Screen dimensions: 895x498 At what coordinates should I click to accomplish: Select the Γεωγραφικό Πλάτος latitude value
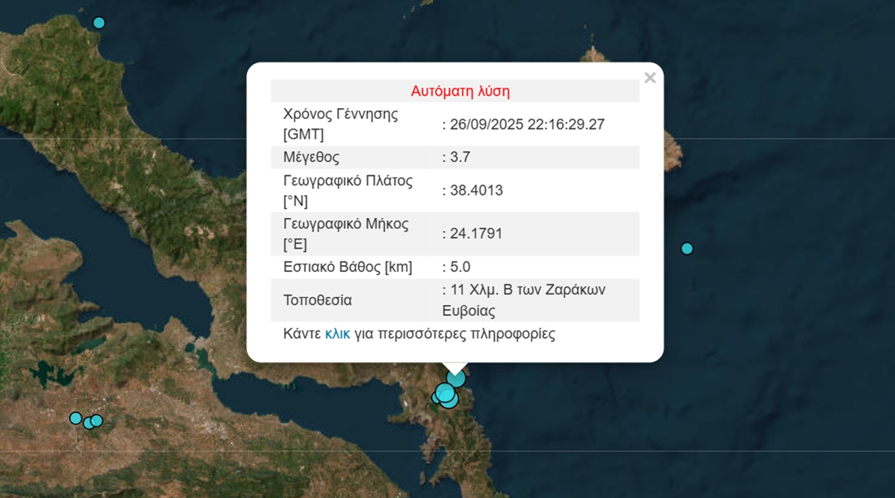click(x=474, y=190)
